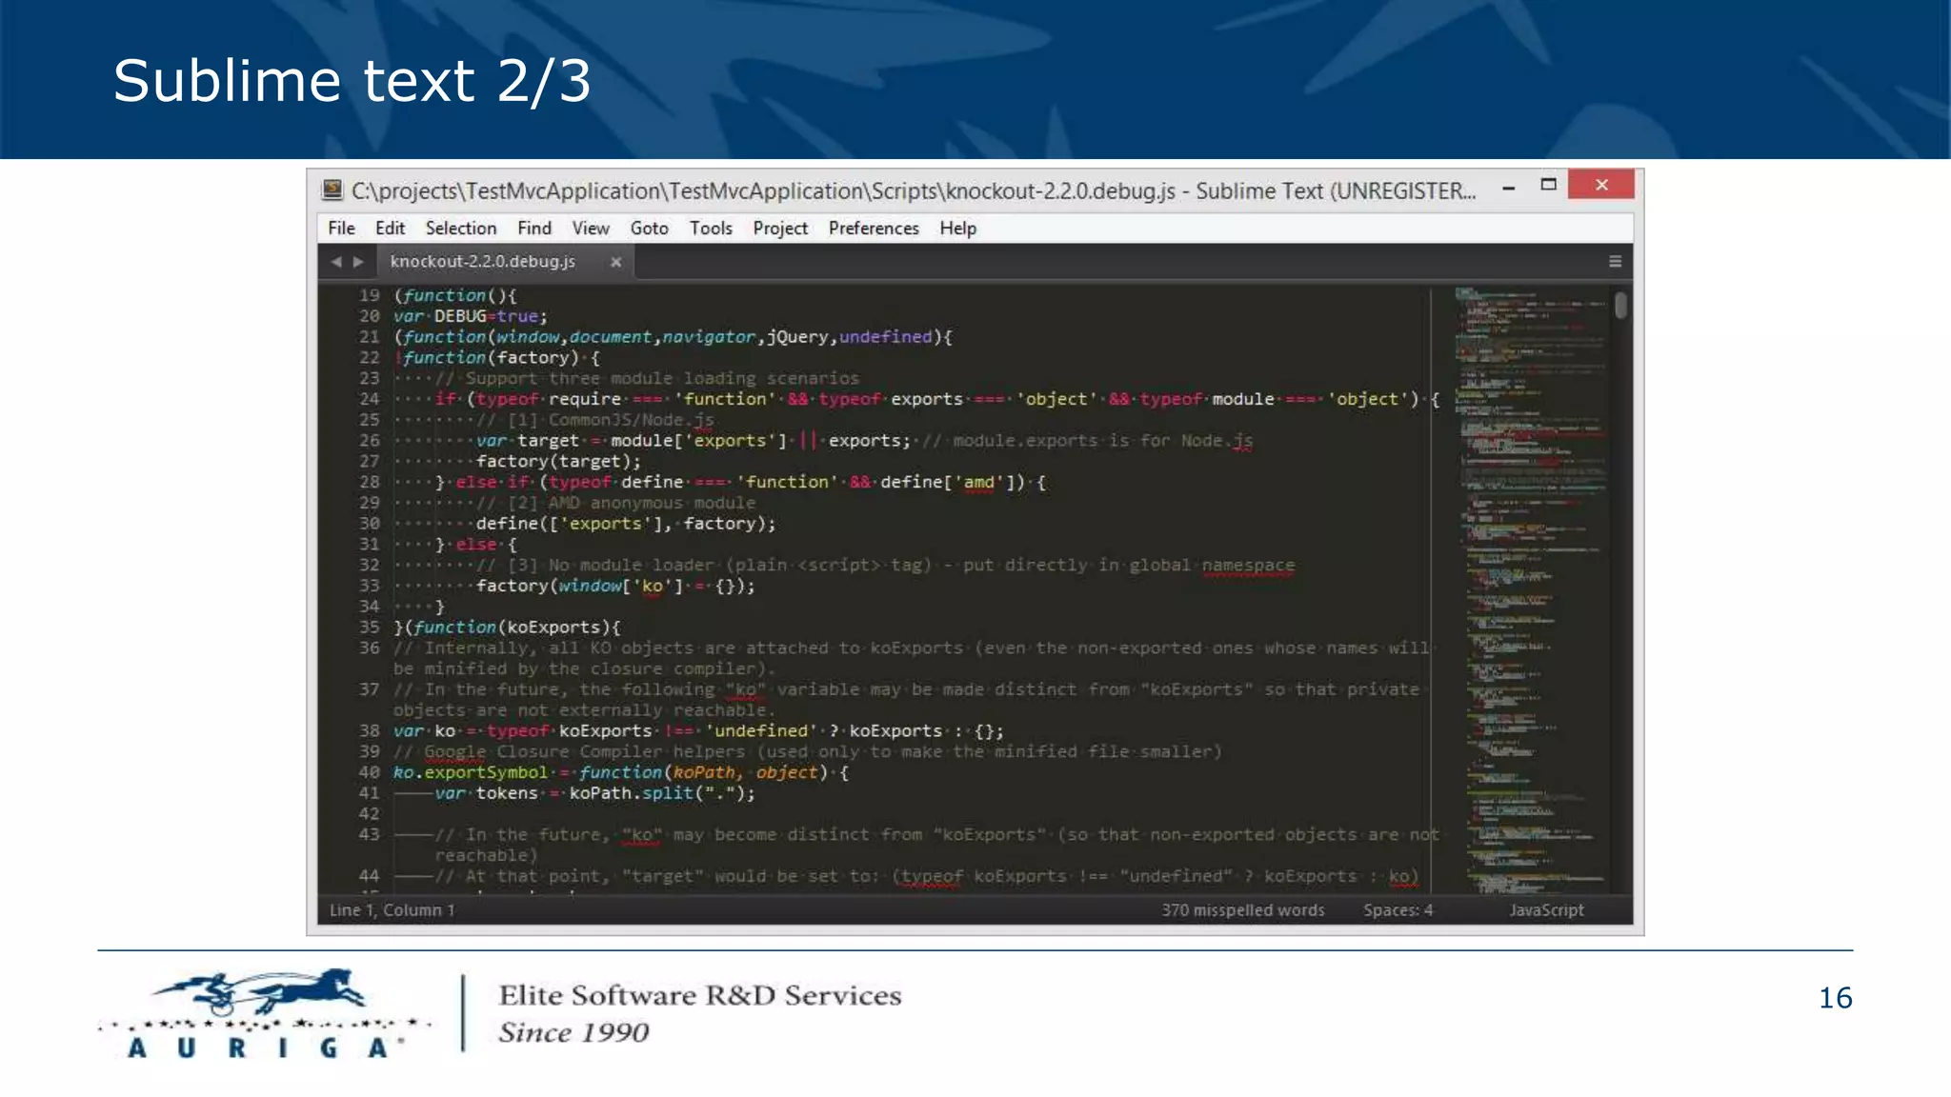
Task: Open the Edit menu
Action: pyautogui.click(x=390, y=229)
